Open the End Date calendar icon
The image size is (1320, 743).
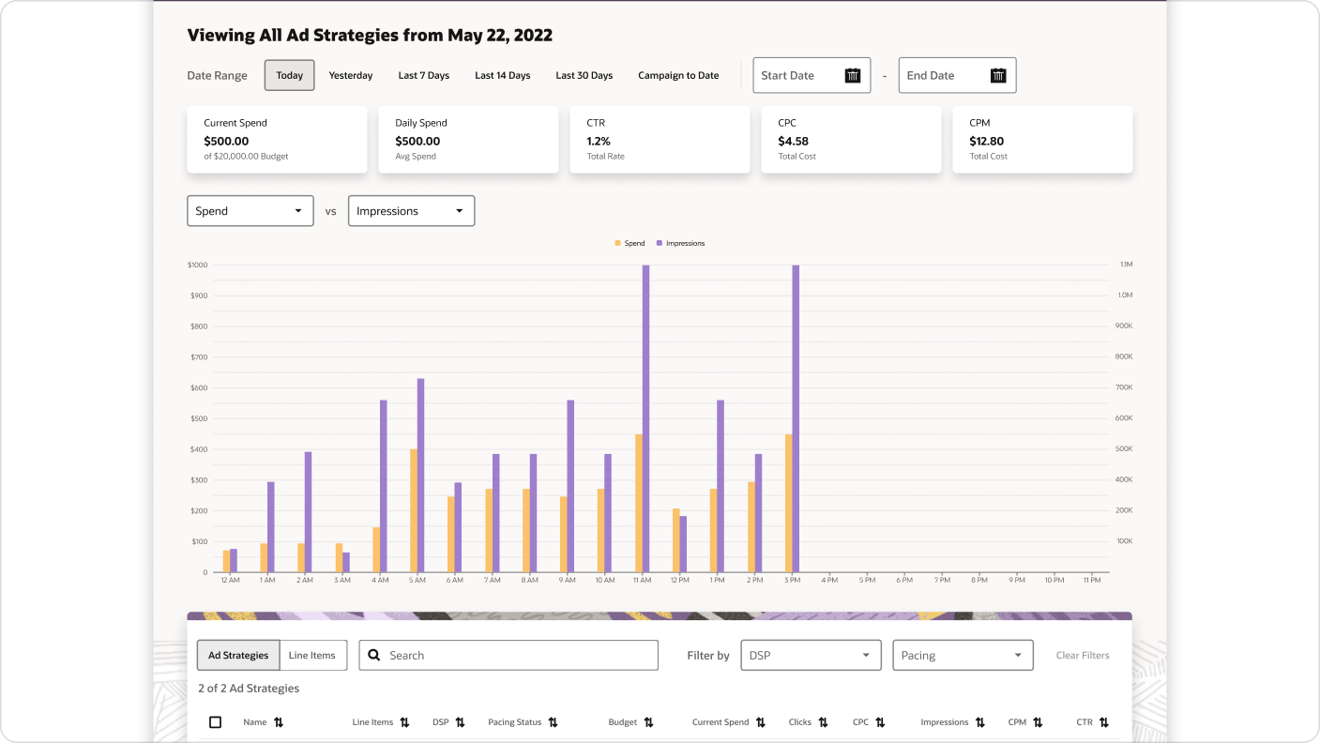998,76
